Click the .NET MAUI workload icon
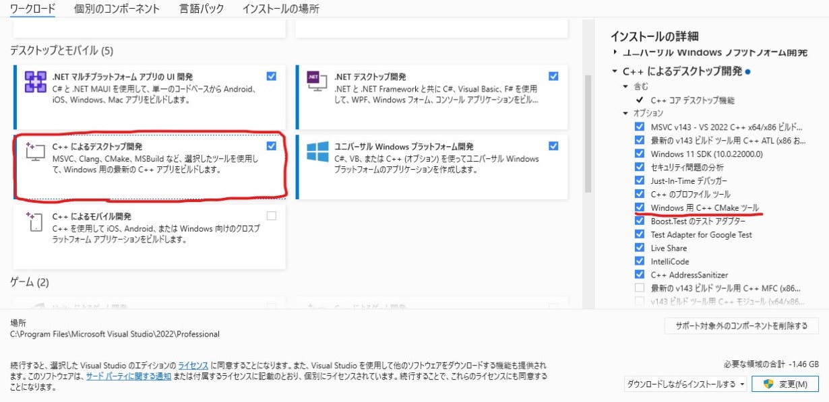Screen dimensions: 829x402 (x=35, y=82)
